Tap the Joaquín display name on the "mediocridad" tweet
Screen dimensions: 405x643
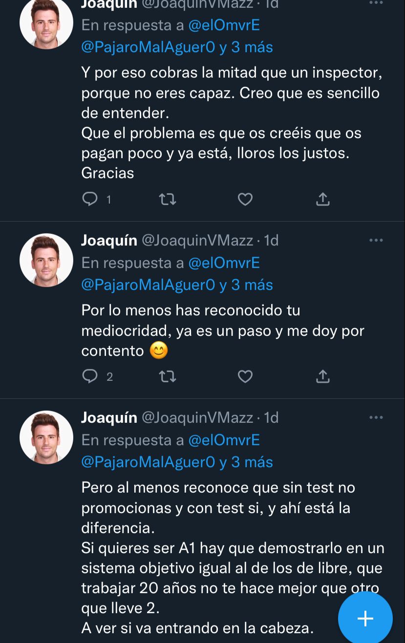109,240
